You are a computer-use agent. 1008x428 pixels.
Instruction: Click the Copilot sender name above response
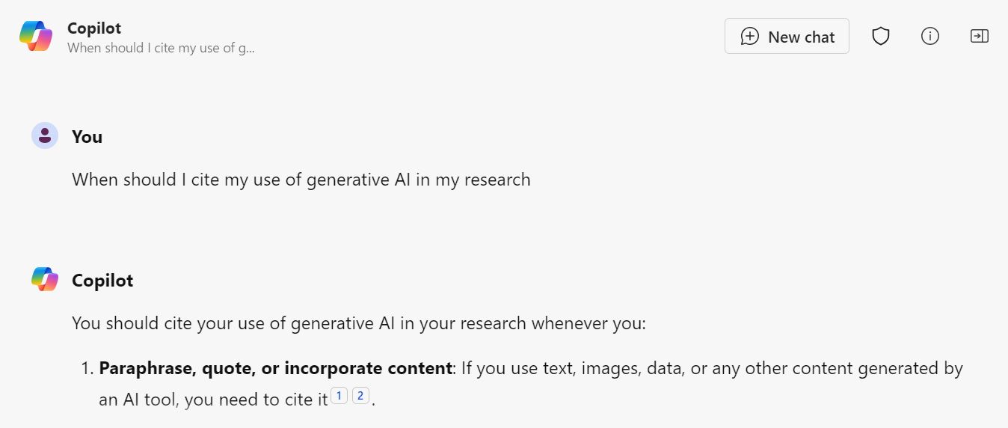102,281
